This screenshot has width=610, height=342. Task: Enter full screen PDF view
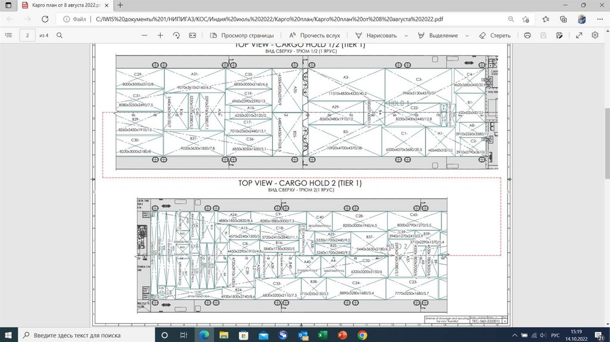579,35
